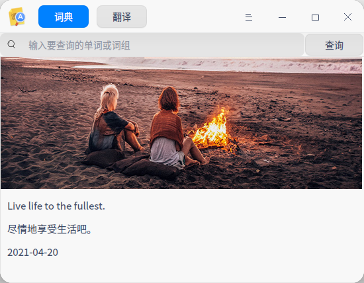Viewport: 364px width, 283px height.
Task: Click the dictionary app logo icon
Action: [x=17, y=17]
